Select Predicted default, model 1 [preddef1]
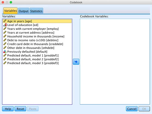Image resolution: width=152 pixels, height=114 pixels. pos(33,55)
